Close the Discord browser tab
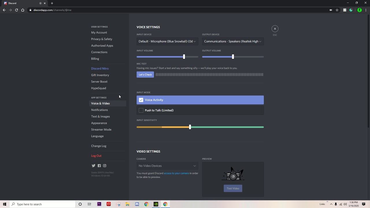The height and width of the screenshot is (208, 370). (x=45, y=3)
